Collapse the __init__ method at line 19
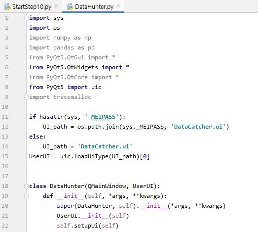The image size is (258, 232). point(26,196)
